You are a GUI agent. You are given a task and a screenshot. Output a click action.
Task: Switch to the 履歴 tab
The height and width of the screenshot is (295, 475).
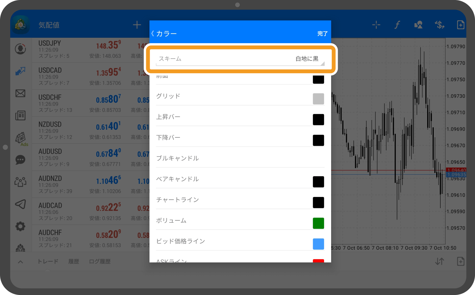74,261
